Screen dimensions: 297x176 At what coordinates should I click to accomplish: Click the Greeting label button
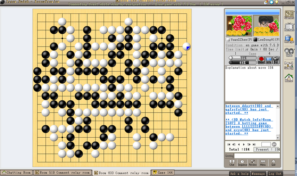click(229, 156)
